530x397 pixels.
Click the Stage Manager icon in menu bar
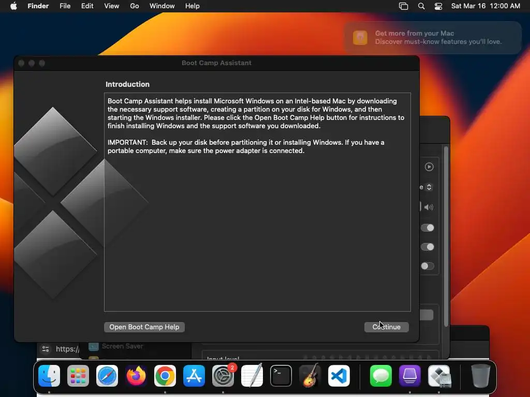(403, 6)
